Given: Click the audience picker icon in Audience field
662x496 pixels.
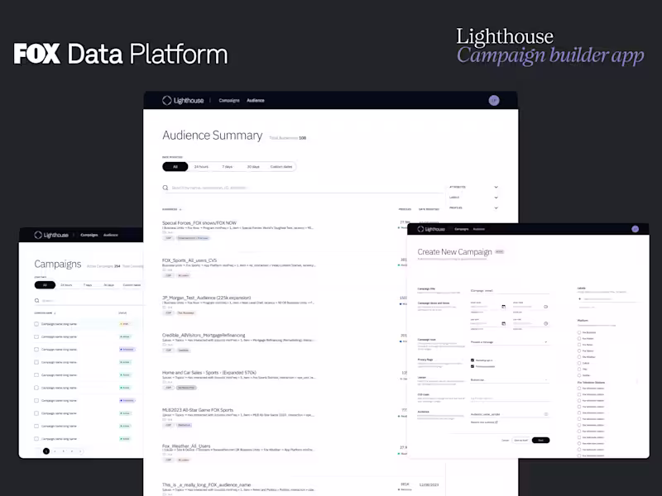Looking at the screenshot, I should pyautogui.click(x=546, y=414).
